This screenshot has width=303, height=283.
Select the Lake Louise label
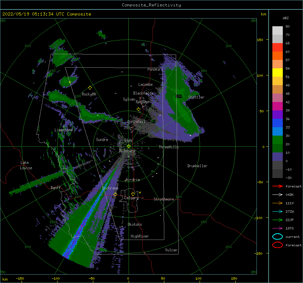(x=26, y=165)
